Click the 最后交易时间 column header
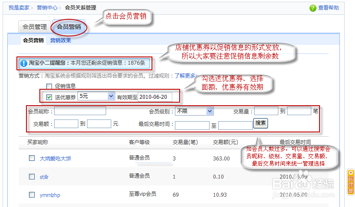The image size is (355, 207). (x=295, y=142)
